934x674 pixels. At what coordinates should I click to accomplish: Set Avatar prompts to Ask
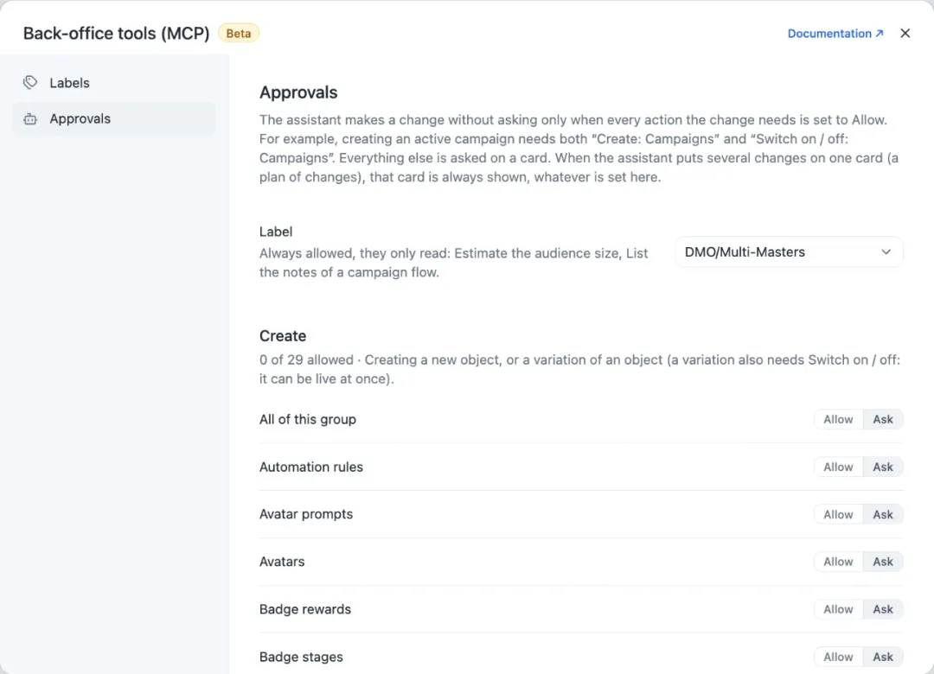[883, 514]
